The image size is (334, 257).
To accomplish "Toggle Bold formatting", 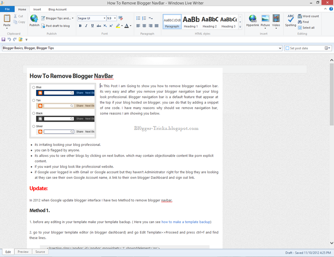I will click(x=80, y=26).
